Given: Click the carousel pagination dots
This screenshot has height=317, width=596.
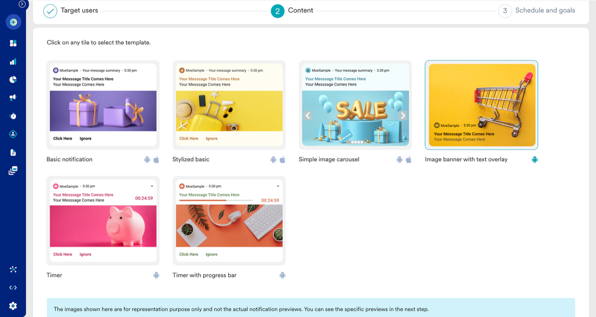Looking at the screenshot, I should (358, 142).
